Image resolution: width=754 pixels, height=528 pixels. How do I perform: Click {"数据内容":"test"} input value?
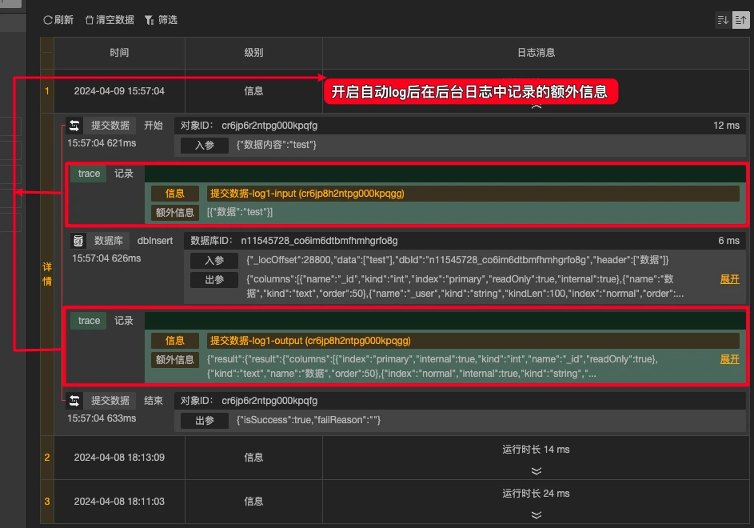276,145
